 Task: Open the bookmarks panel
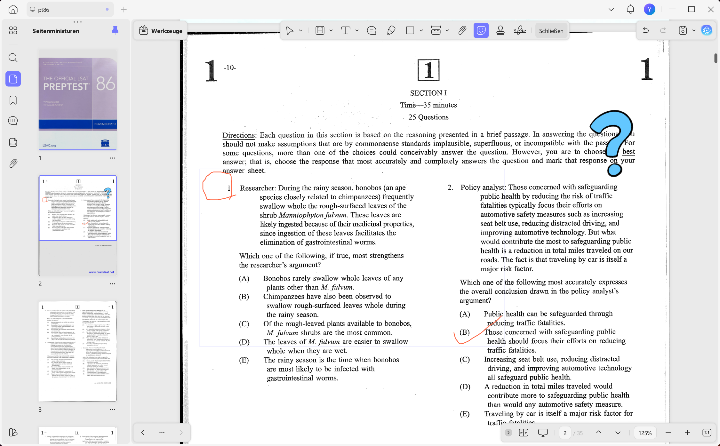[x=13, y=100]
